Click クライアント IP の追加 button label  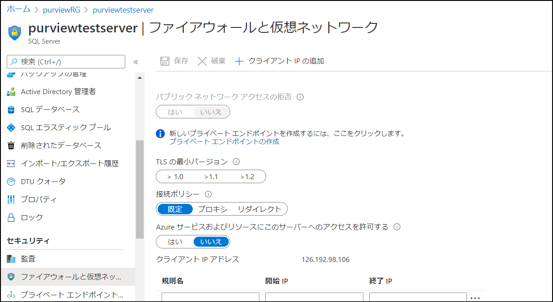[286, 61]
